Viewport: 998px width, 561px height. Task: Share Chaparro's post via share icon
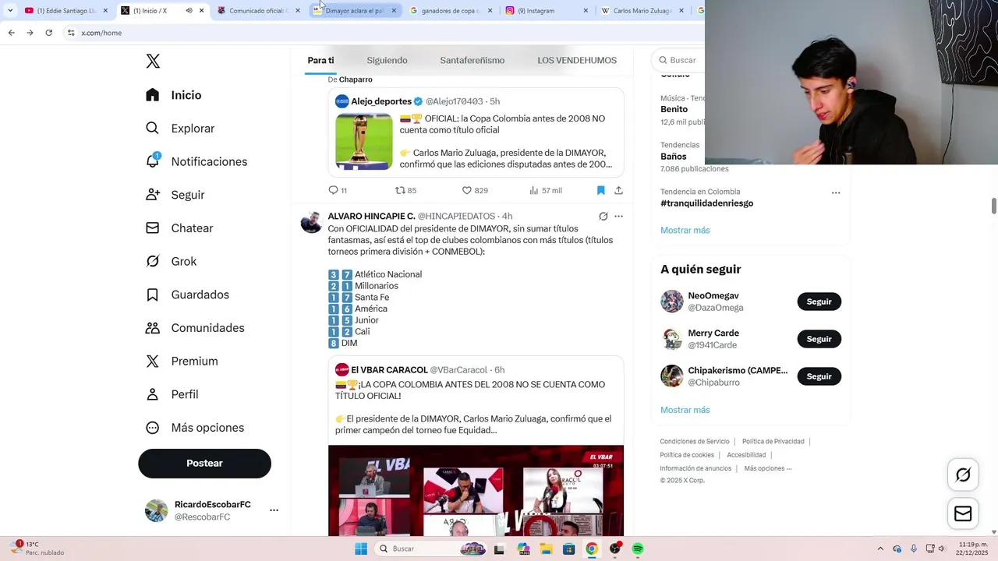[x=618, y=190]
